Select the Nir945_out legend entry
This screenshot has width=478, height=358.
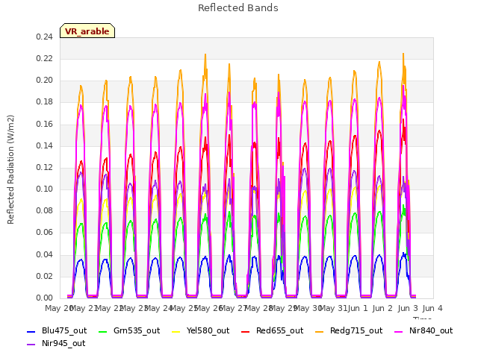click(56, 344)
